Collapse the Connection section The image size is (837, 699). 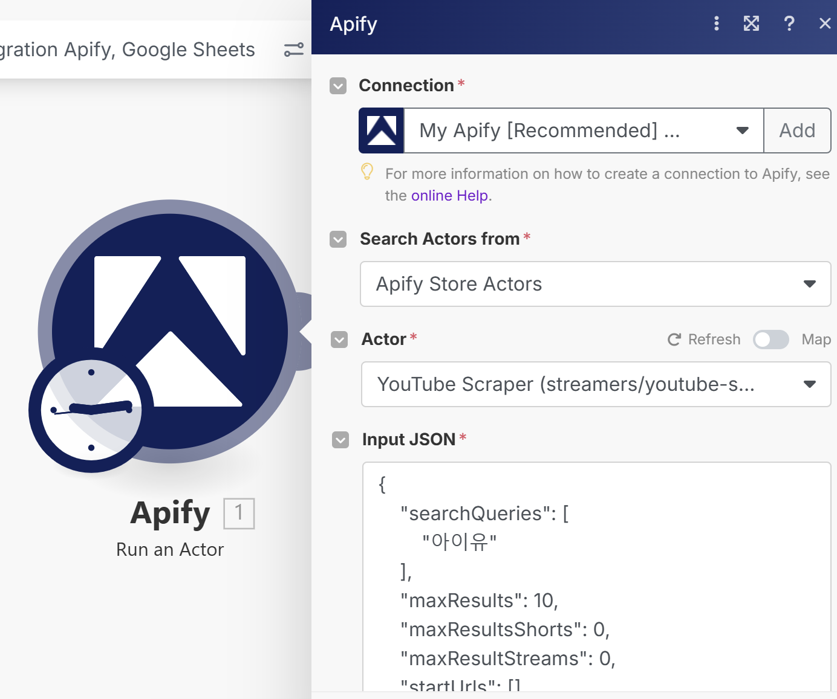pyautogui.click(x=338, y=86)
